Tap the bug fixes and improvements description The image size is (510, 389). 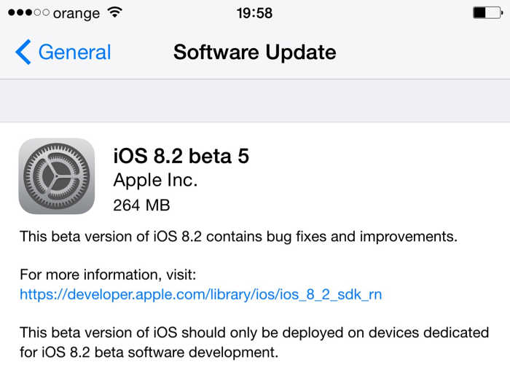coord(238,236)
